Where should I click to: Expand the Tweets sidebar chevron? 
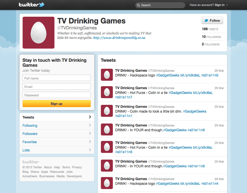90,117
